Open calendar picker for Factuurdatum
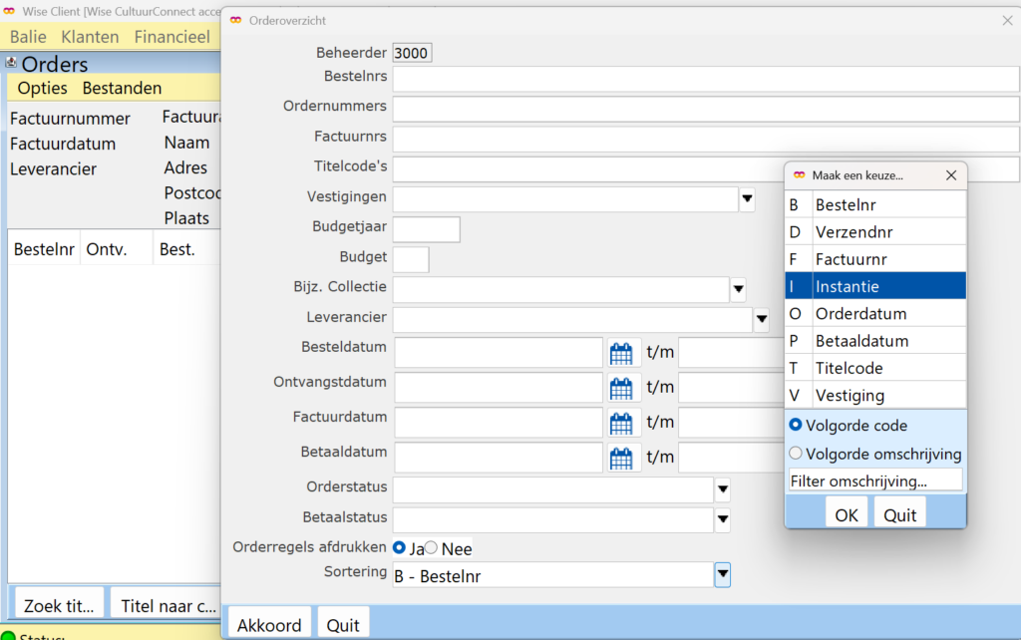The height and width of the screenshot is (640, 1021). [621, 423]
